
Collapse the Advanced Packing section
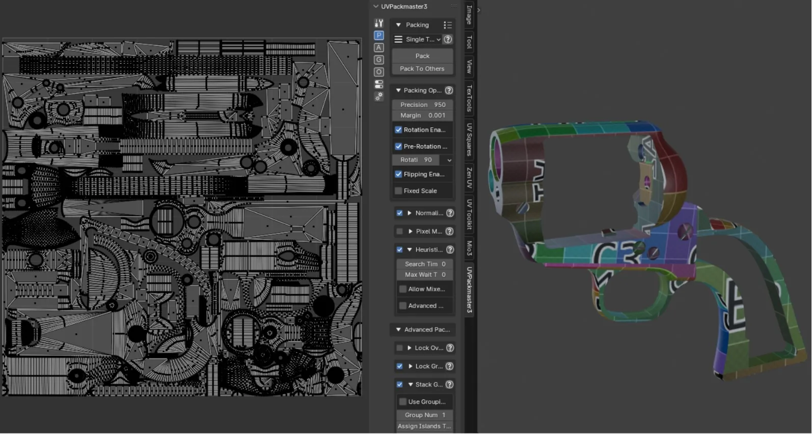pyautogui.click(x=398, y=330)
